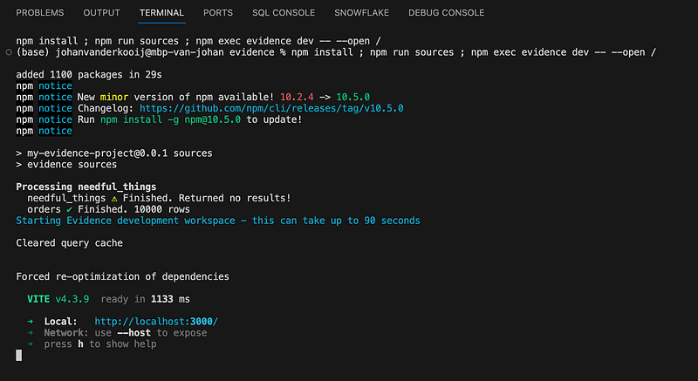Click 'npm install -g npm@10.5.0' command text
698x381 pixels.
pos(170,119)
